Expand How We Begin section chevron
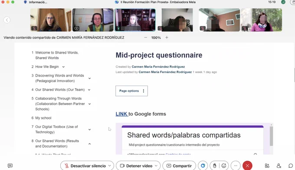 coord(63,67)
